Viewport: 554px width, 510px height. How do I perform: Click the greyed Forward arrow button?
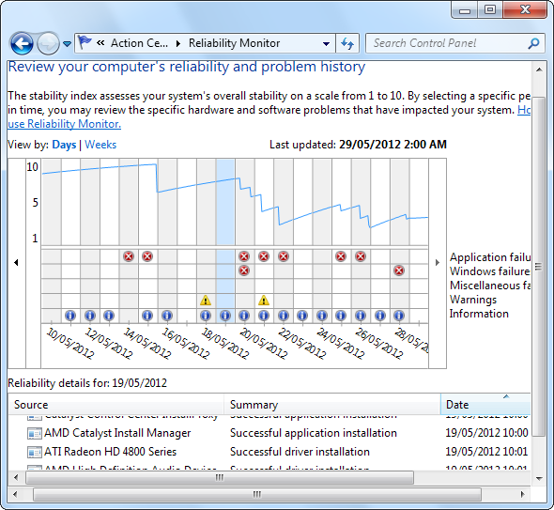[48, 43]
